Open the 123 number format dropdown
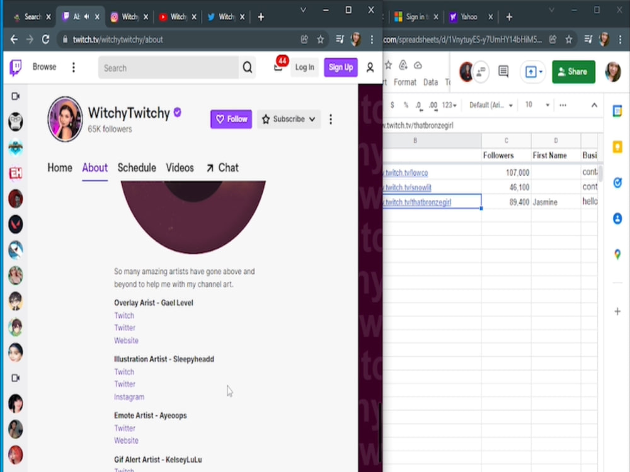 pyautogui.click(x=449, y=105)
